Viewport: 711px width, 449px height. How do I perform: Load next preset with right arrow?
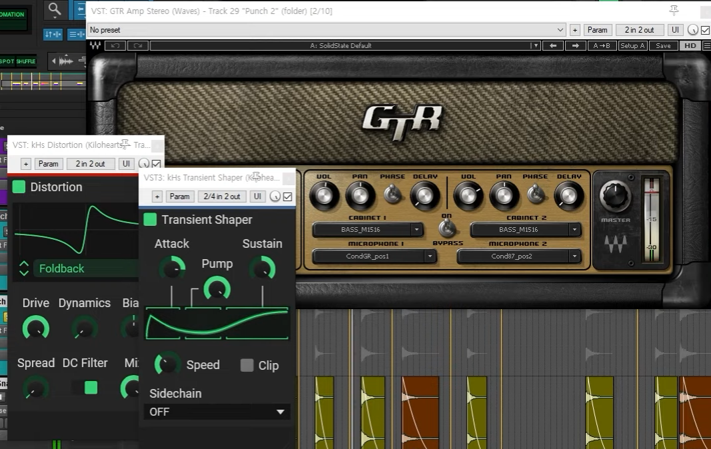(x=575, y=45)
